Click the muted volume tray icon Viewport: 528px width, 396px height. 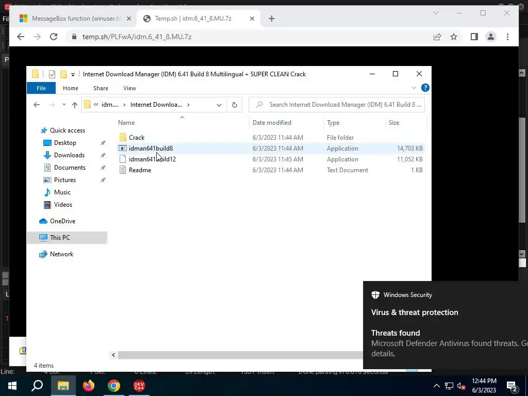(461, 386)
